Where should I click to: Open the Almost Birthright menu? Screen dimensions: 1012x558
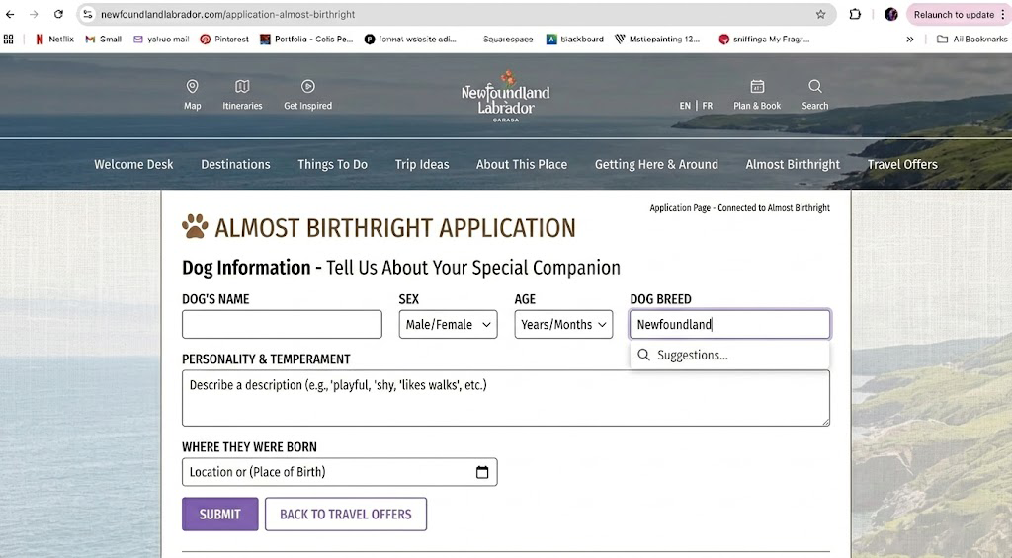(x=793, y=165)
